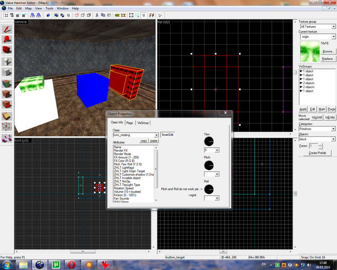Click the Copy toolbar icon
The width and height of the screenshot is (337, 270).
pos(103,15)
